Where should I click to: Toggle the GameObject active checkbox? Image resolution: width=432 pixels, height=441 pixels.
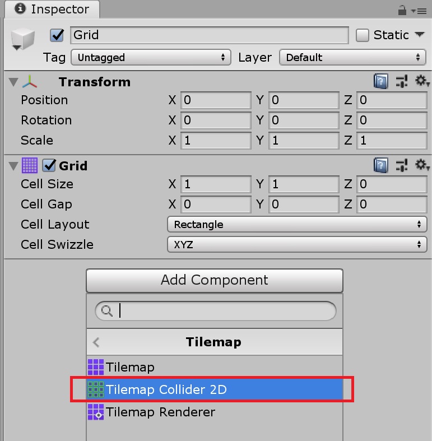tap(57, 35)
